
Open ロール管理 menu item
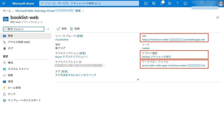point(26,88)
